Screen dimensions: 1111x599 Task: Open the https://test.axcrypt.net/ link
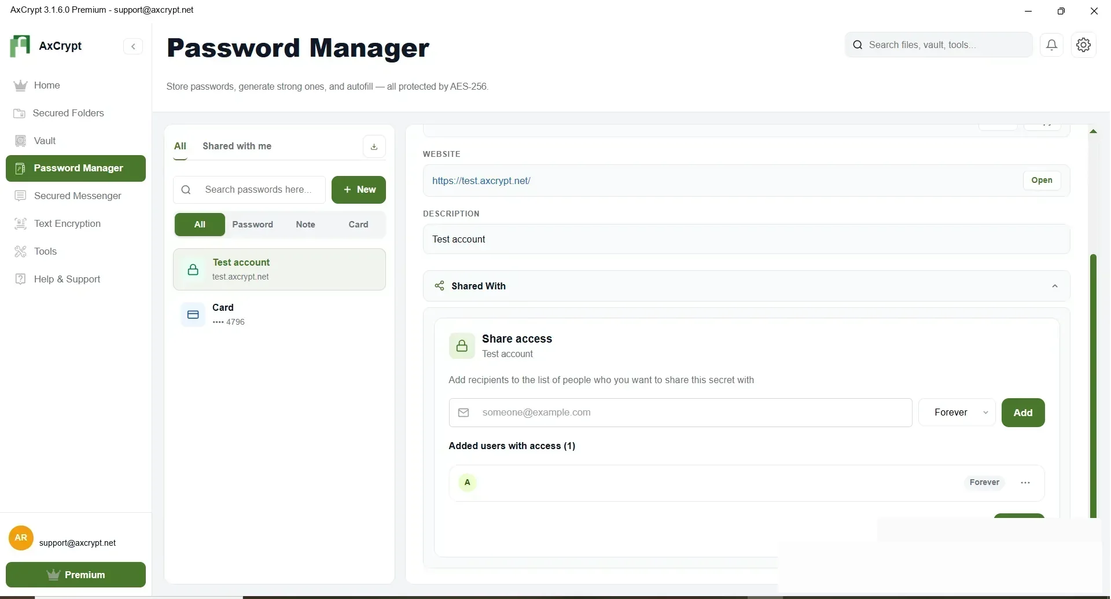click(x=481, y=181)
